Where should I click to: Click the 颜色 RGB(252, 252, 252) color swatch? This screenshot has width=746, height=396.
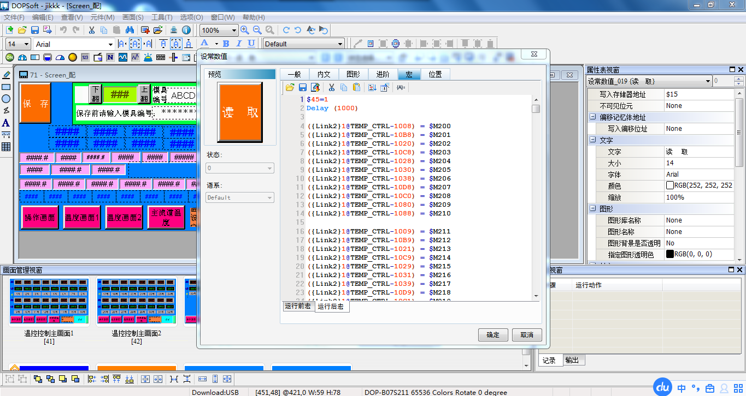pos(669,185)
